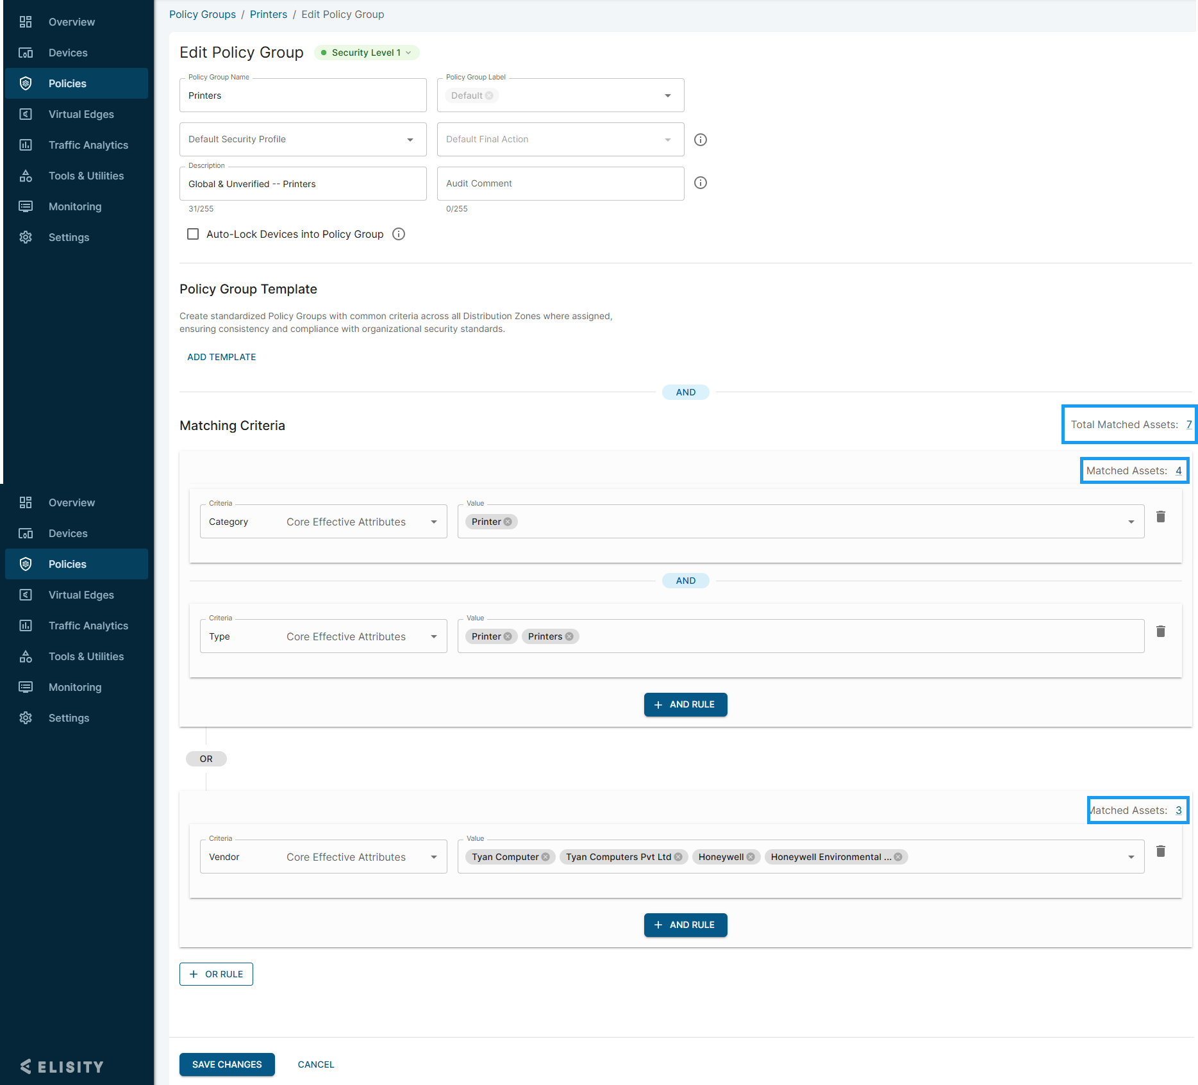Click the lower sidebar Overview dashboard icon

tap(26, 502)
